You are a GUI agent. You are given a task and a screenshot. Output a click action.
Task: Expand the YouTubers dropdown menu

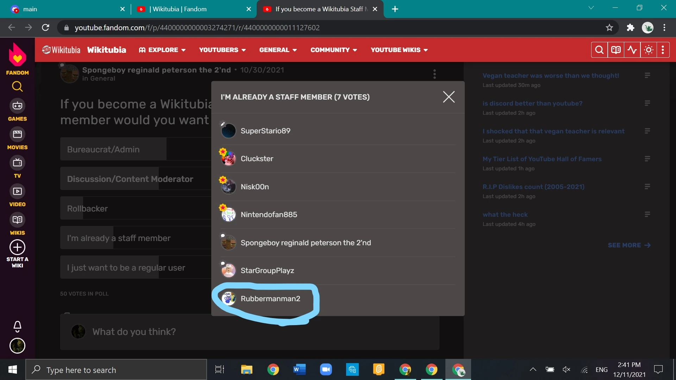click(x=222, y=50)
